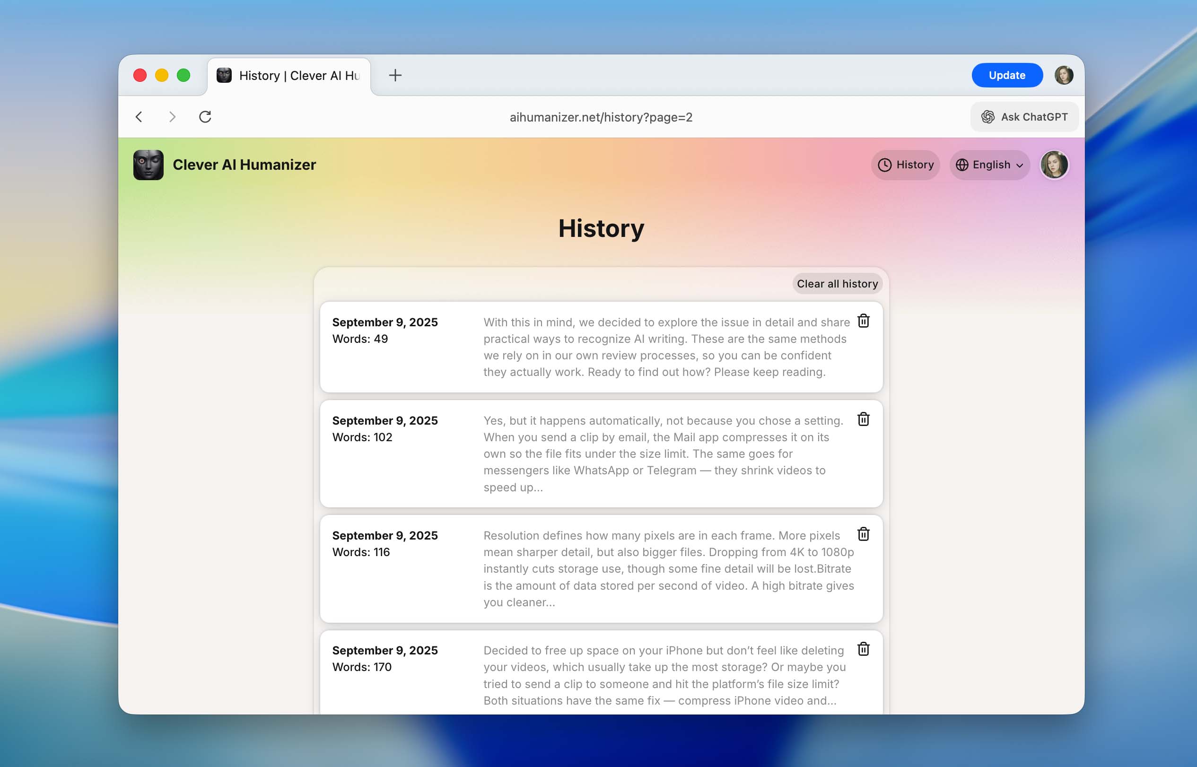Click the Update button
Viewport: 1197px width, 767px height.
point(1007,75)
